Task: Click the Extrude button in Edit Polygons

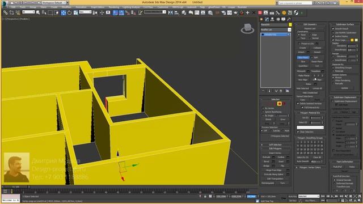Action: click(266, 158)
